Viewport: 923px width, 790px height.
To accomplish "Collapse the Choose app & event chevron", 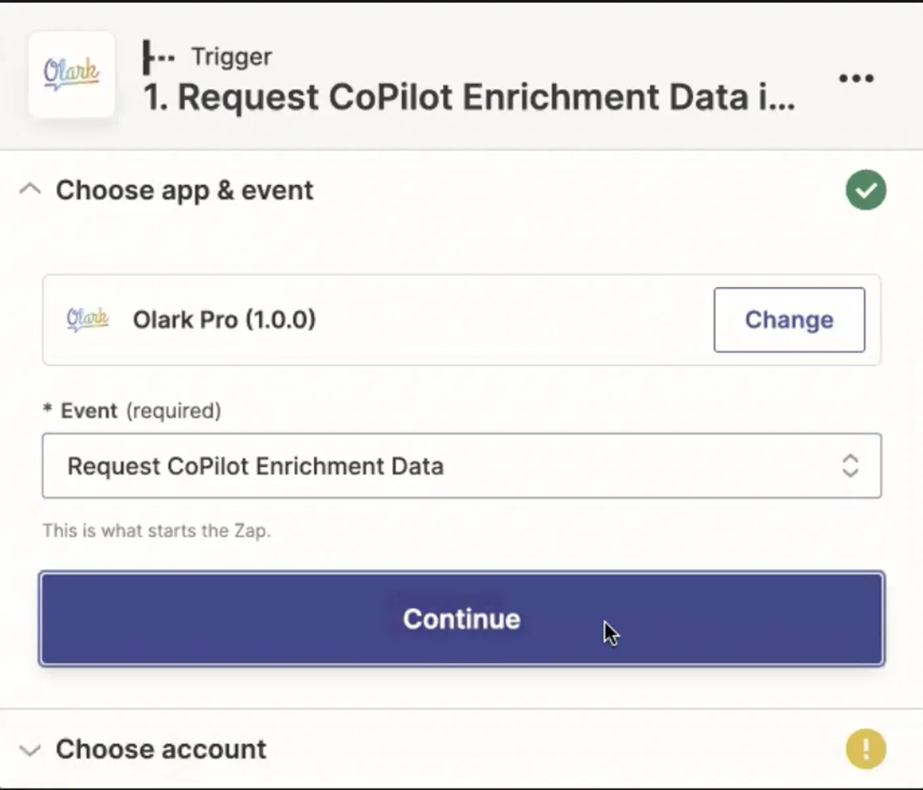I will tap(30, 190).
